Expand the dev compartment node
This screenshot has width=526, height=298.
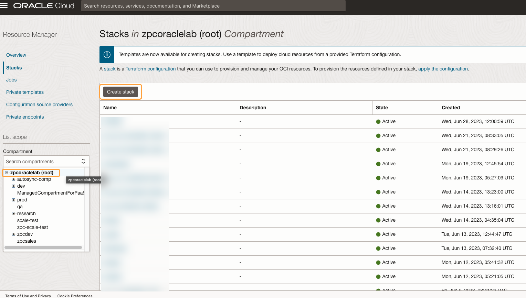click(x=13, y=186)
